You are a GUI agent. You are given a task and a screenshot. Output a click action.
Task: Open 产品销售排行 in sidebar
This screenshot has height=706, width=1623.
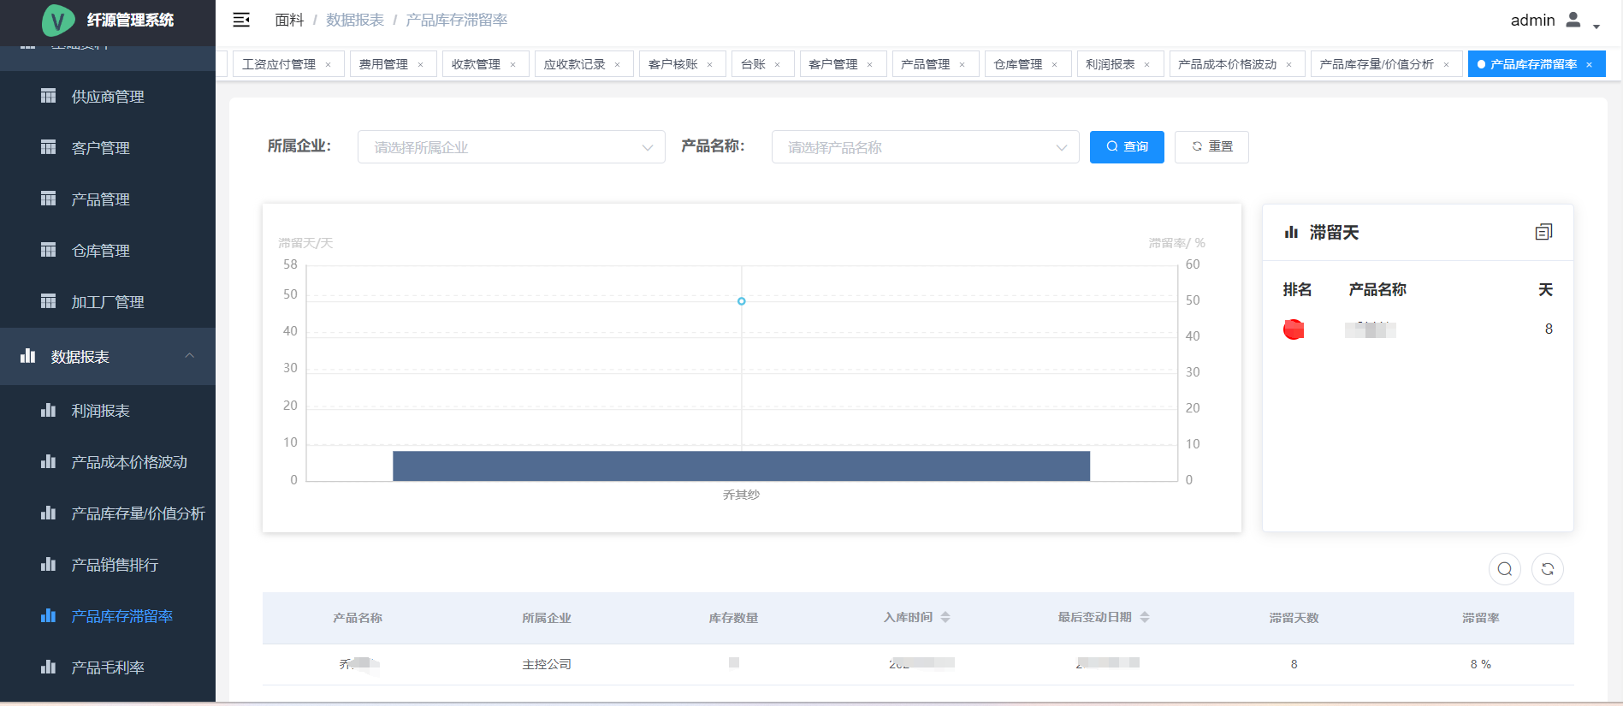115,565
